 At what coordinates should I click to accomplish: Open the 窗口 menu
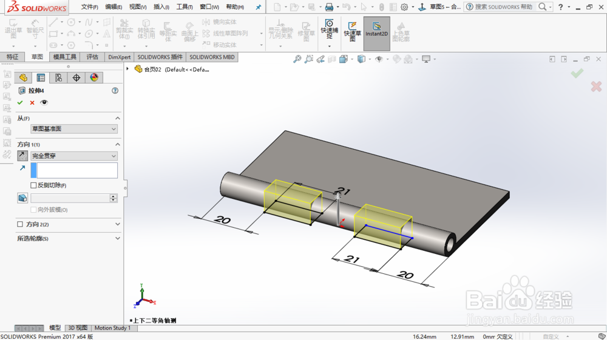click(209, 7)
